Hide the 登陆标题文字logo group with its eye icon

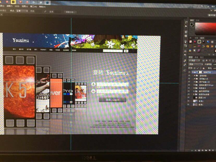pos(189,85)
